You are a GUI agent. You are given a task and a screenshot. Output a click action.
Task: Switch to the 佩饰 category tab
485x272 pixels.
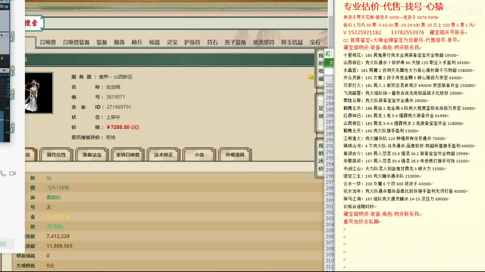click(x=119, y=42)
